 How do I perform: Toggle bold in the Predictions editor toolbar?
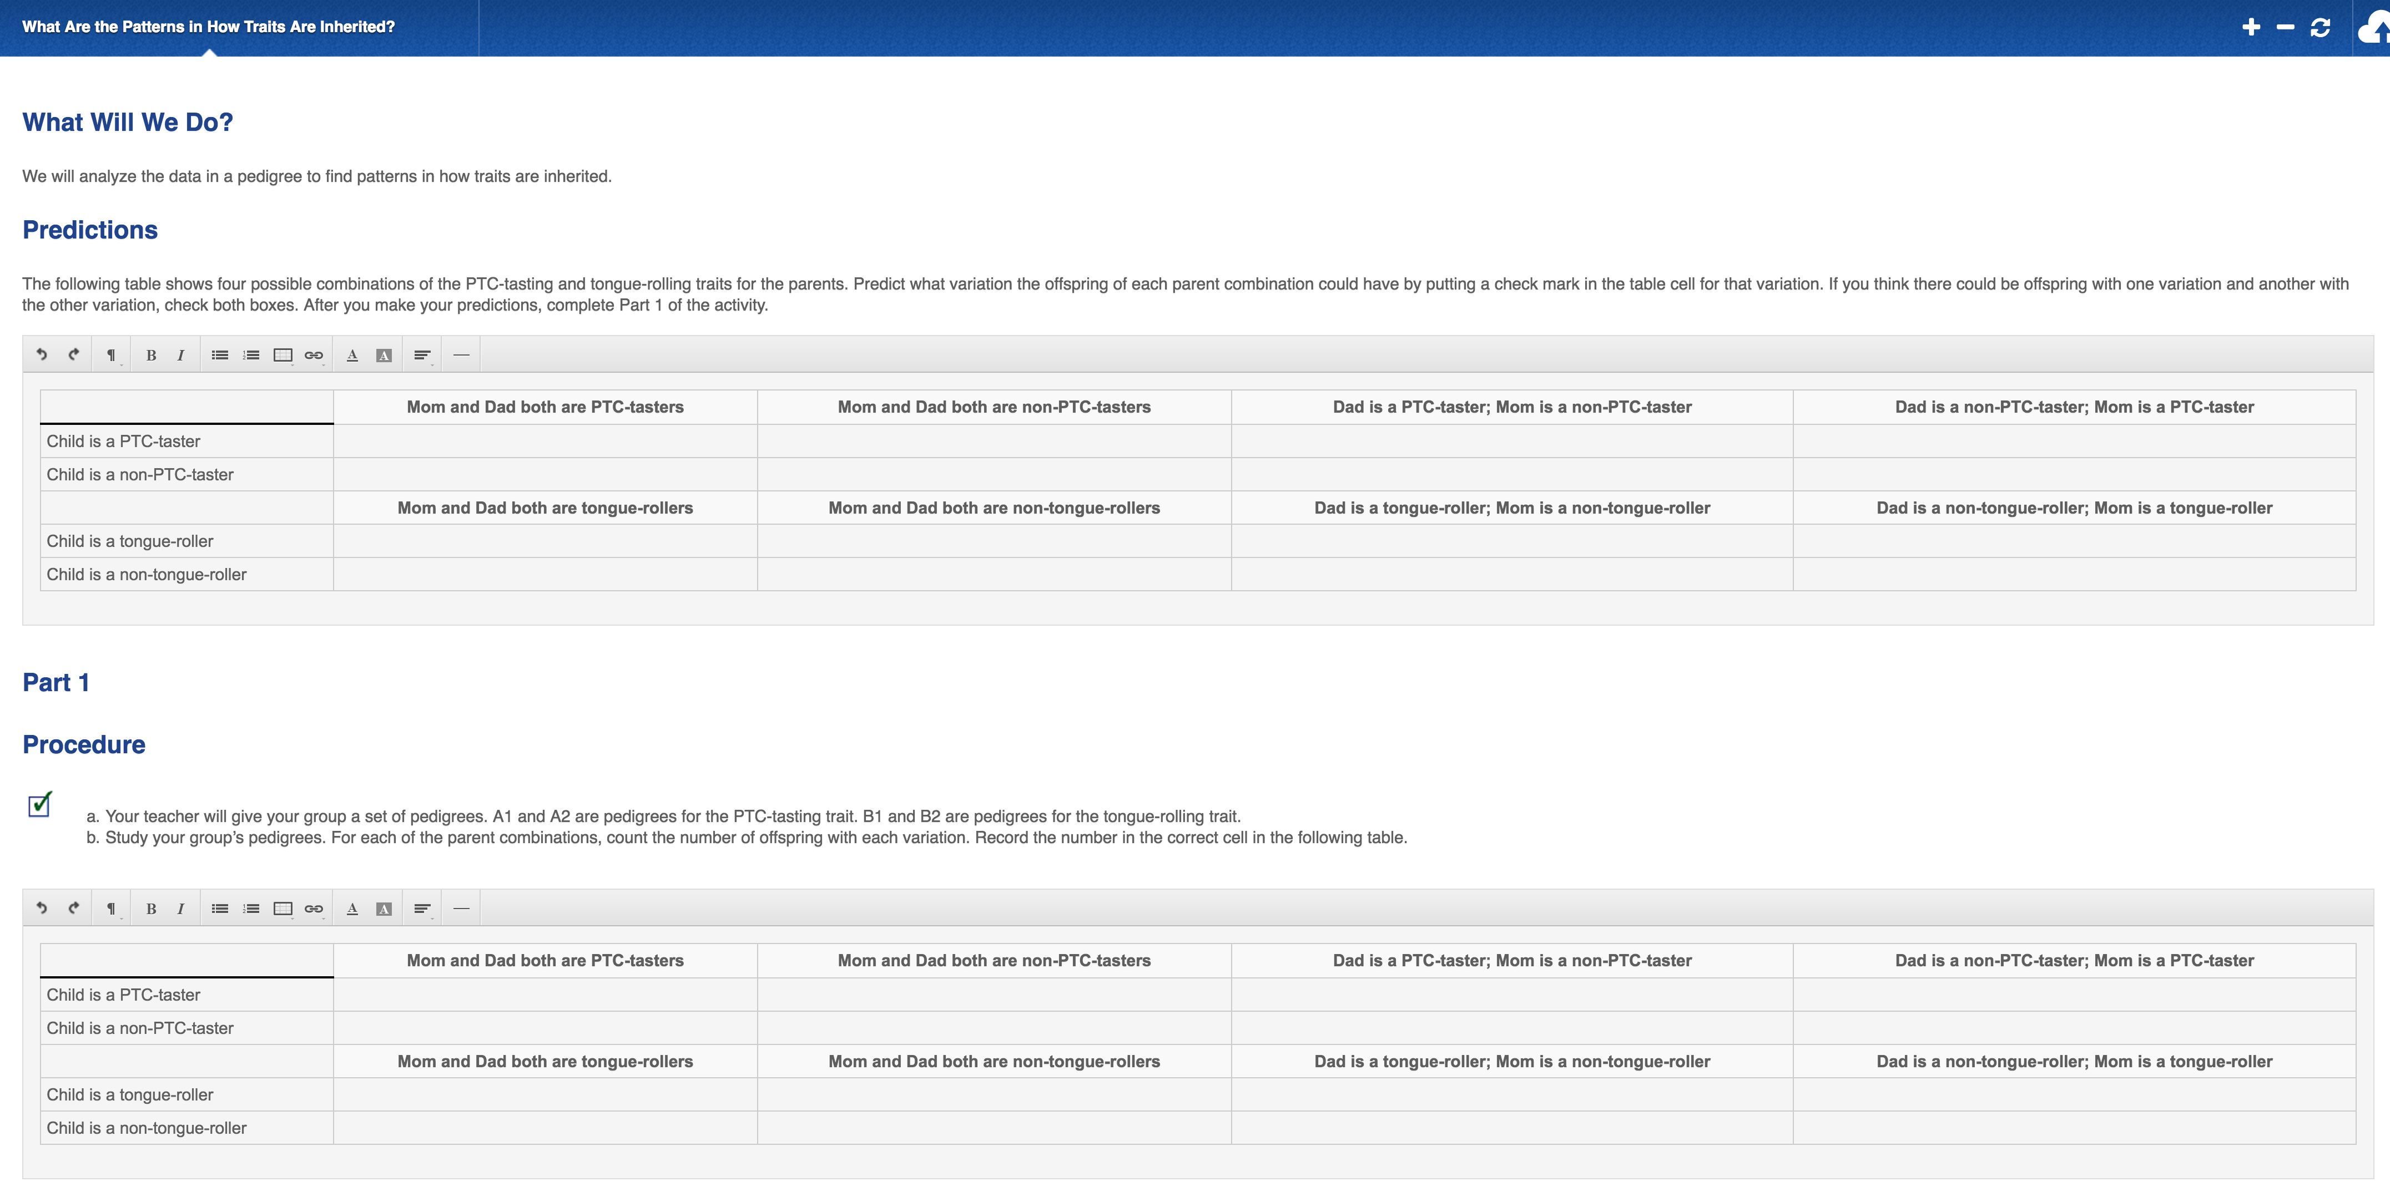coord(150,355)
